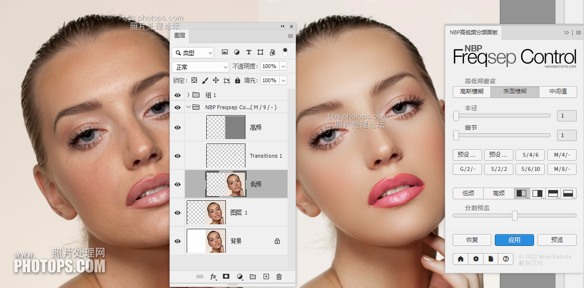The image size is (584, 288).
Task: Filter layers by adjustment layers icon
Action: pos(237,52)
